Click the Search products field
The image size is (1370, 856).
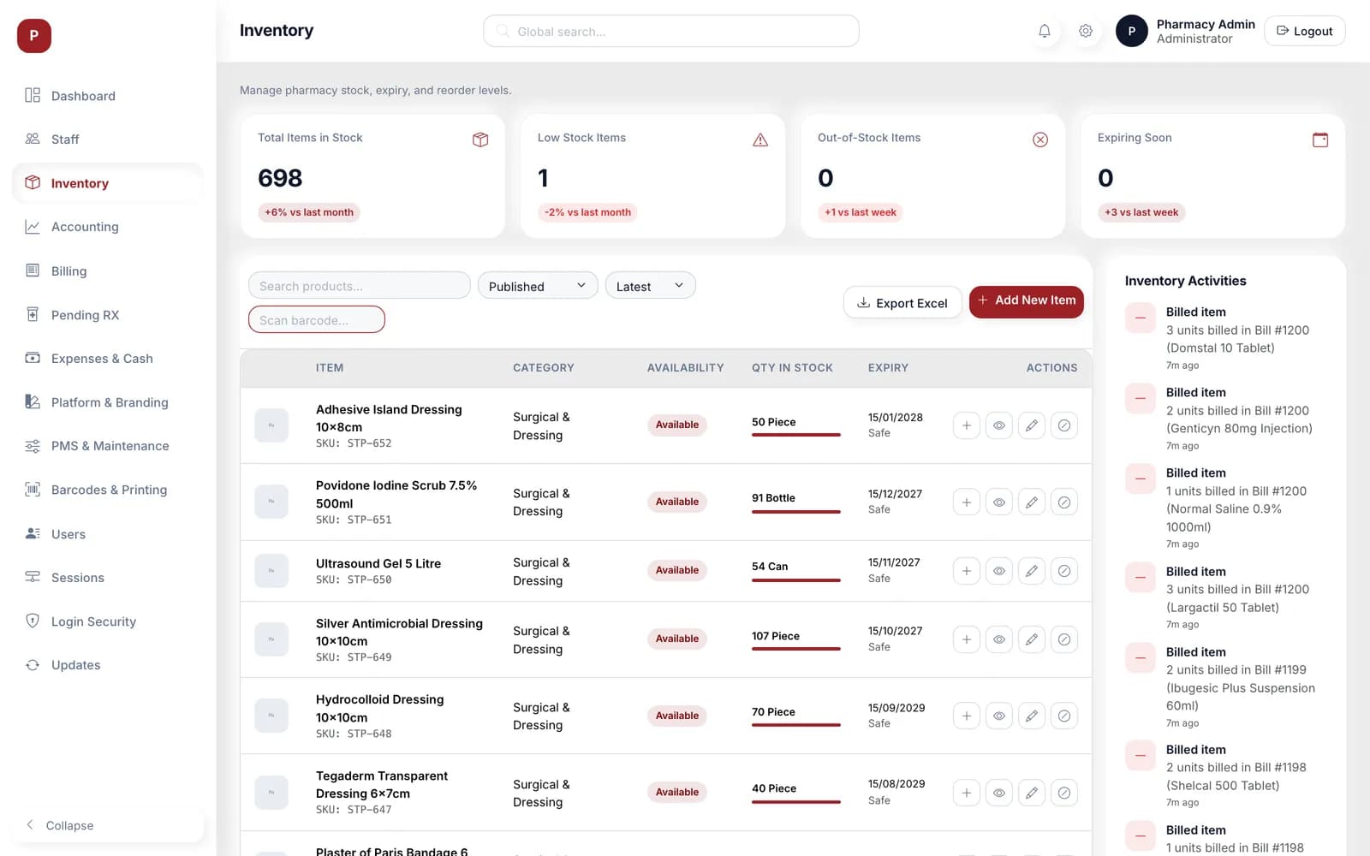click(x=360, y=285)
